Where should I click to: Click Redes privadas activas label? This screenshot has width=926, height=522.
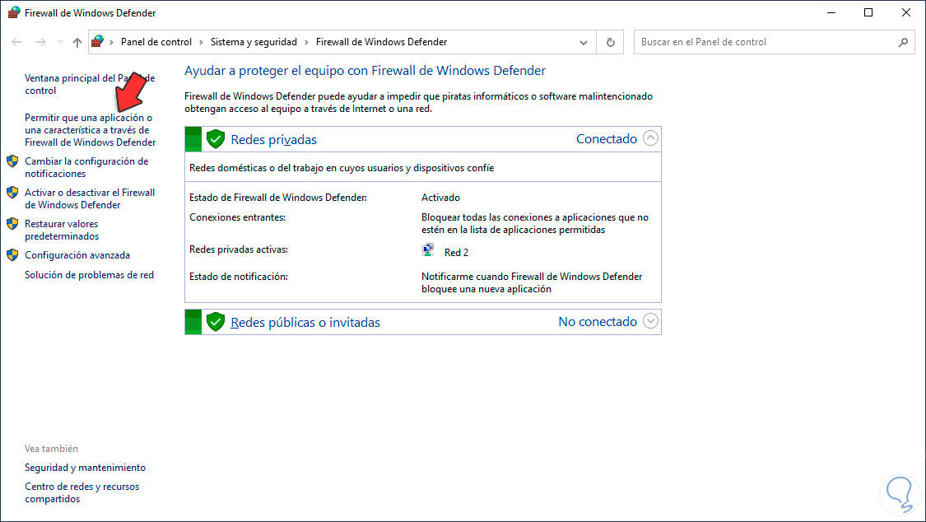pos(239,249)
